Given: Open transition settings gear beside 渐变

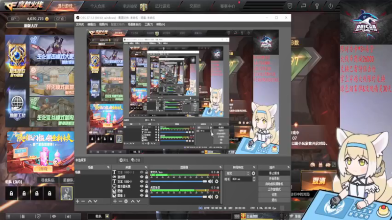Looking at the screenshot, I should tap(253, 173).
